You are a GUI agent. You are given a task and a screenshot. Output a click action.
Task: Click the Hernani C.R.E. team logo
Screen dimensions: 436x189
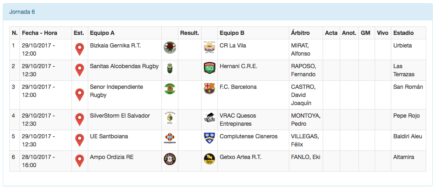point(209,68)
